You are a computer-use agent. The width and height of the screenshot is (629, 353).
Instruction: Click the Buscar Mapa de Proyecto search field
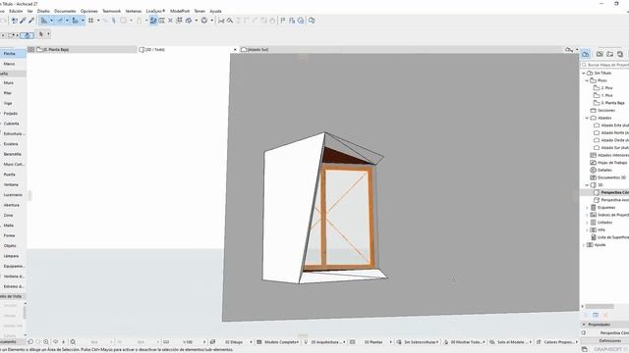point(605,65)
